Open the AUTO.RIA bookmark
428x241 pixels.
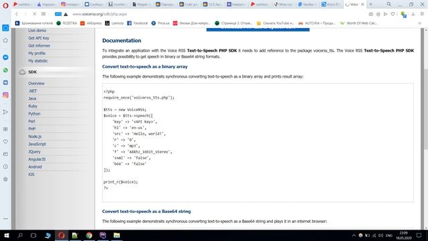pyautogui.click(x=317, y=23)
